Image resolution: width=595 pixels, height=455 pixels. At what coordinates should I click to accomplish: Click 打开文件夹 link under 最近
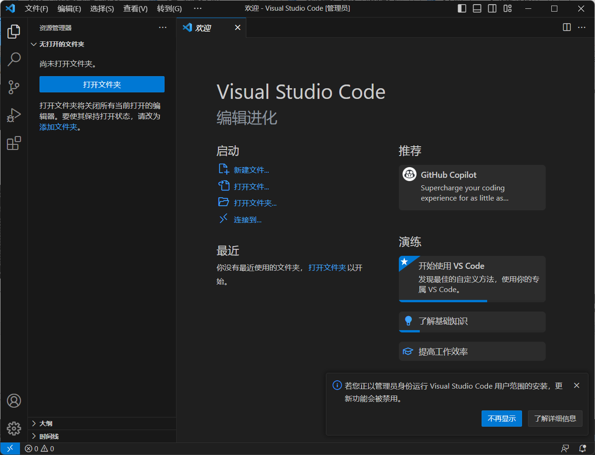(x=327, y=267)
